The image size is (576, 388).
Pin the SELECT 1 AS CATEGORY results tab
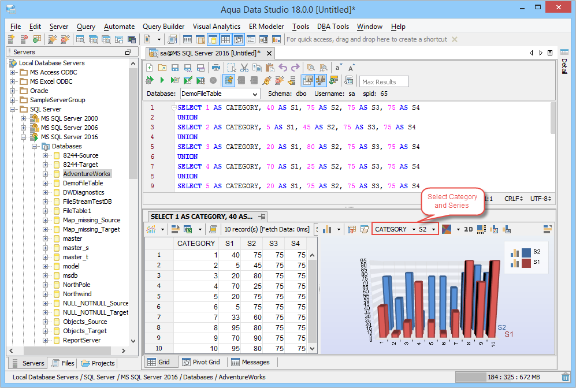(262, 217)
